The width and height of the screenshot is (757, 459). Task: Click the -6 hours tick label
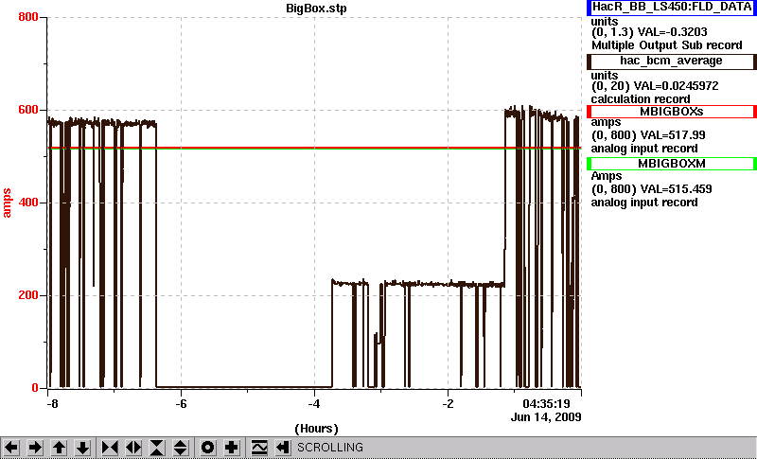tap(181, 403)
